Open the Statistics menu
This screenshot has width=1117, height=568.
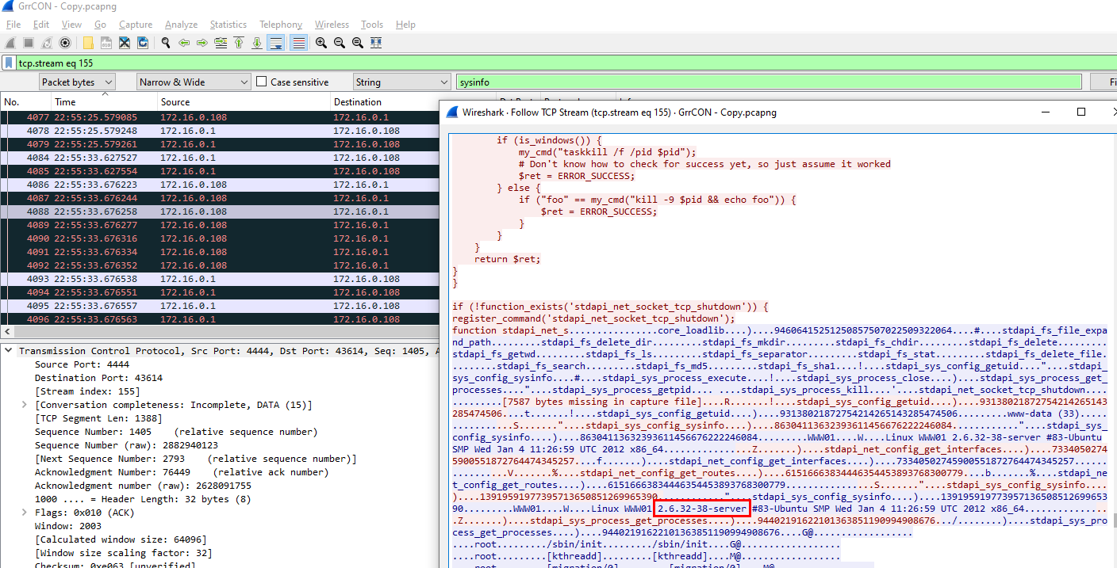[x=228, y=25]
